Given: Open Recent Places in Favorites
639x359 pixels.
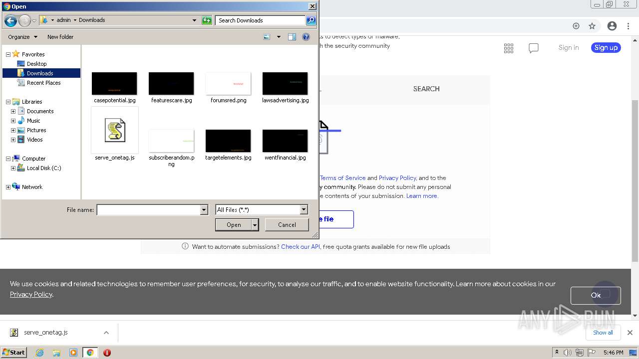Looking at the screenshot, I should (x=43, y=83).
